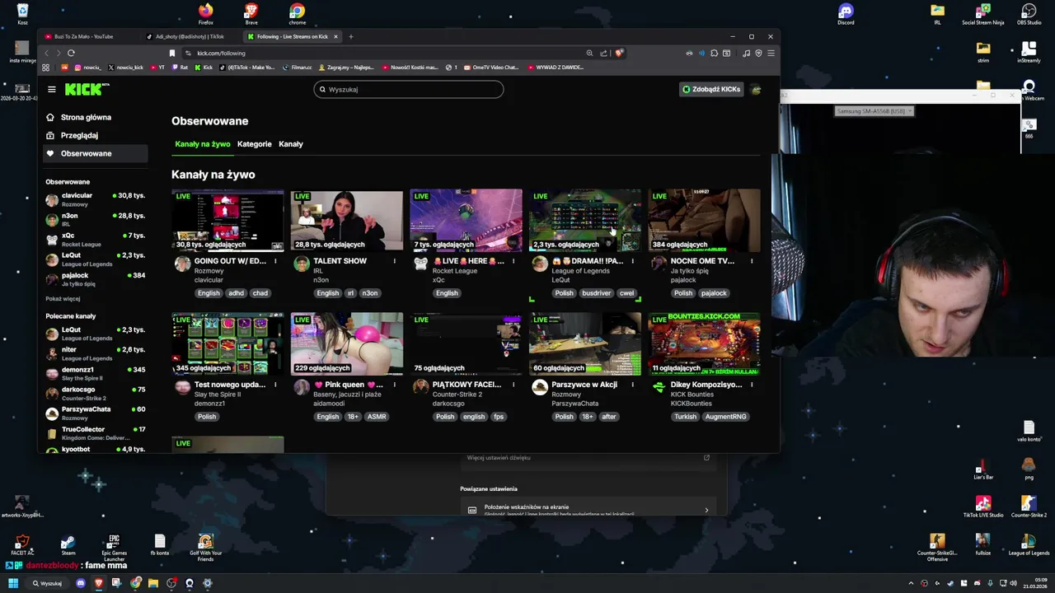The width and height of the screenshot is (1055, 593).
Task: Open the extensions puzzle icon
Action: coord(714,53)
